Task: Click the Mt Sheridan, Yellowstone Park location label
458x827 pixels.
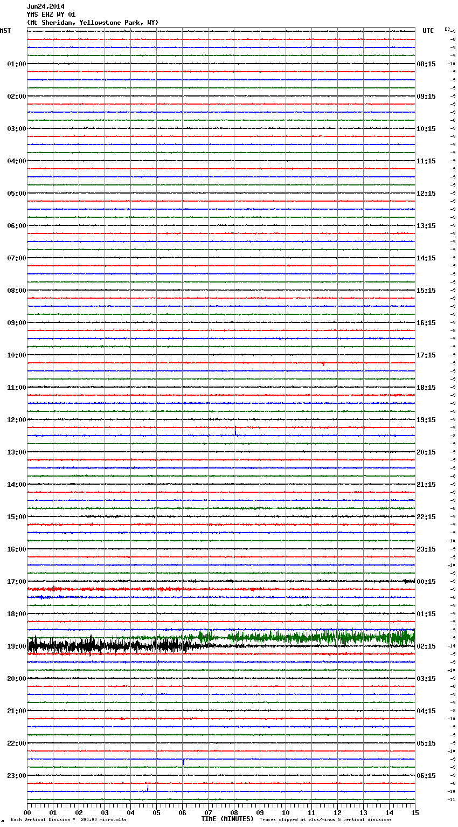Action: pyautogui.click(x=93, y=23)
